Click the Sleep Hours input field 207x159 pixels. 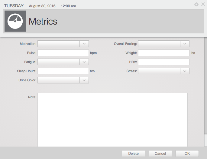pyautogui.click(x=63, y=71)
